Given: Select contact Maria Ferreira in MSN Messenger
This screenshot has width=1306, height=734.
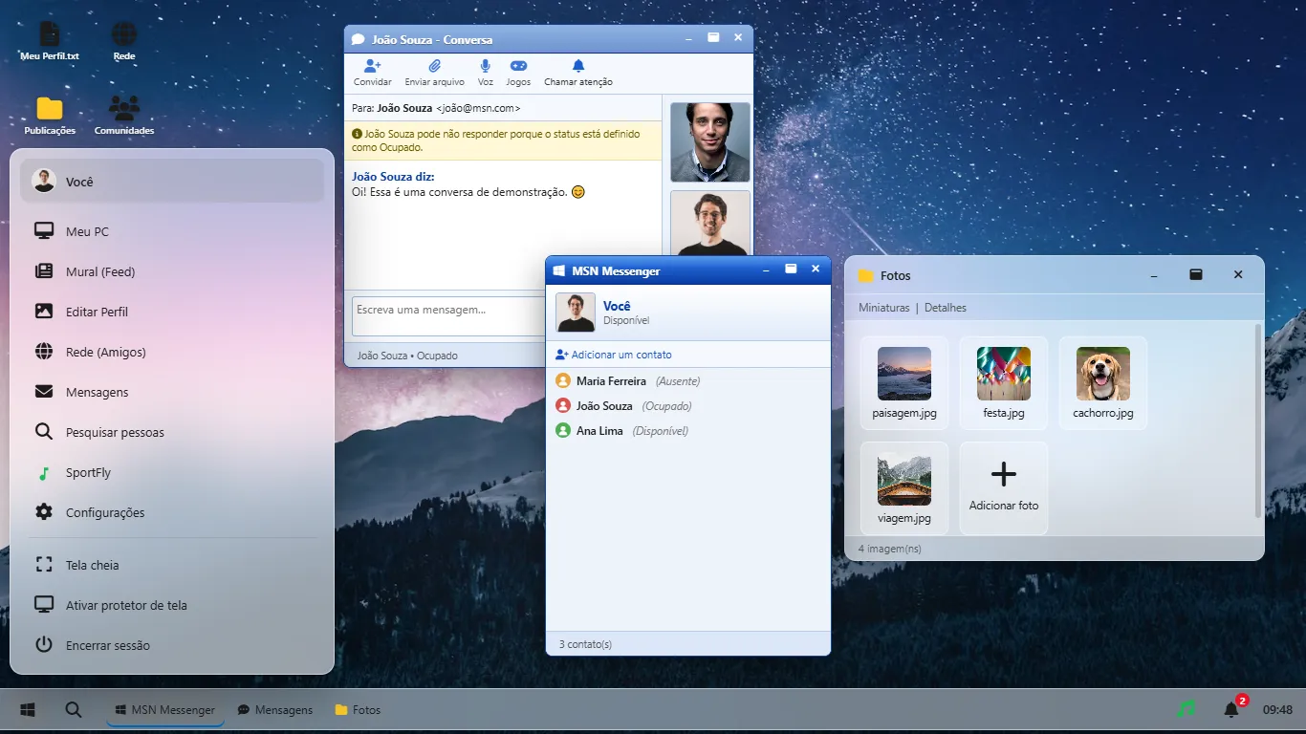Looking at the screenshot, I should point(688,381).
